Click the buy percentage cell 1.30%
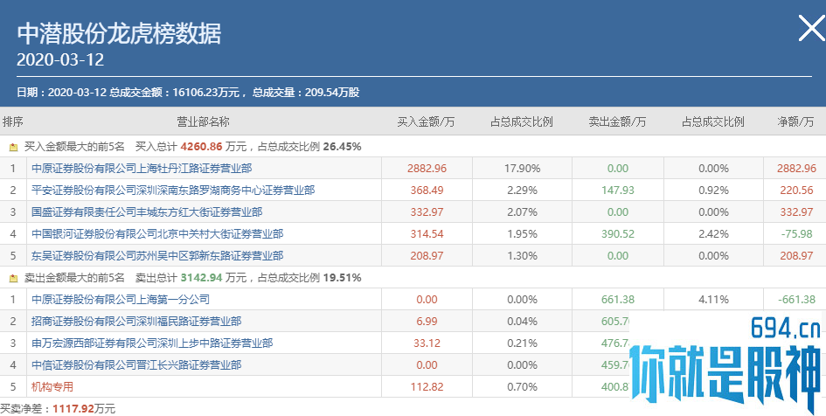 point(522,256)
